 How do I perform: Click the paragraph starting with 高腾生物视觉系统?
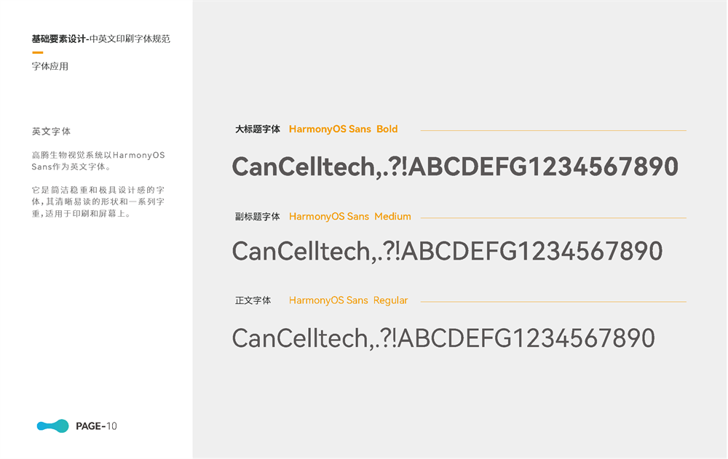(x=98, y=161)
